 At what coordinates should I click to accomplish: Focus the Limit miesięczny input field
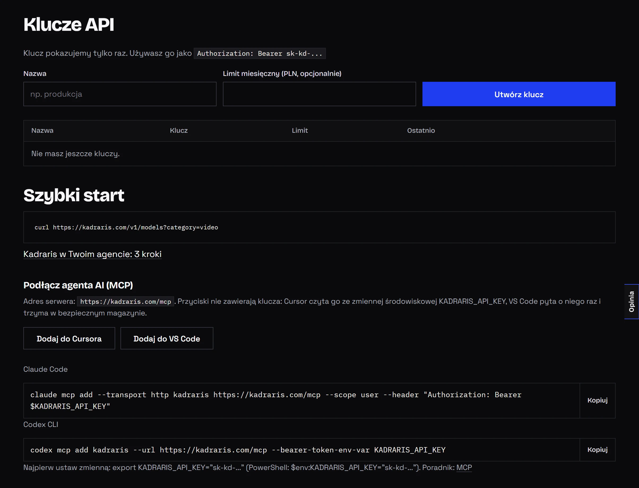tap(319, 94)
